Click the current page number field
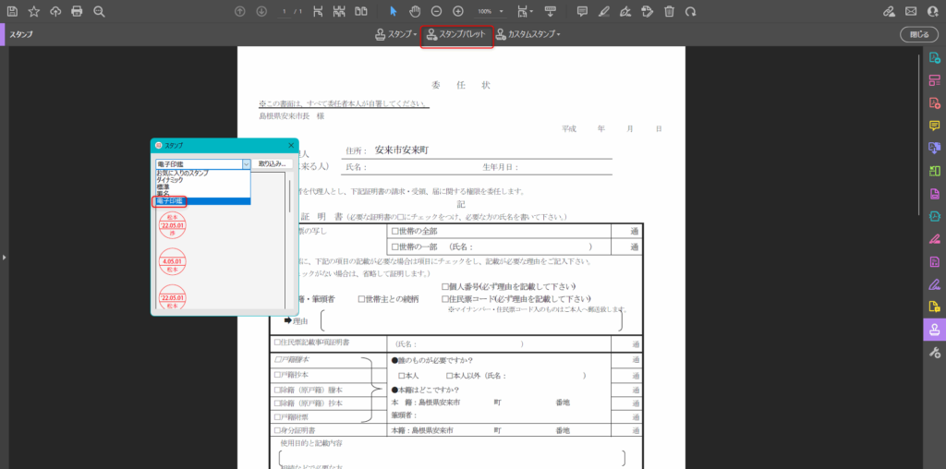This screenshot has height=469, width=946. point(285,11)
